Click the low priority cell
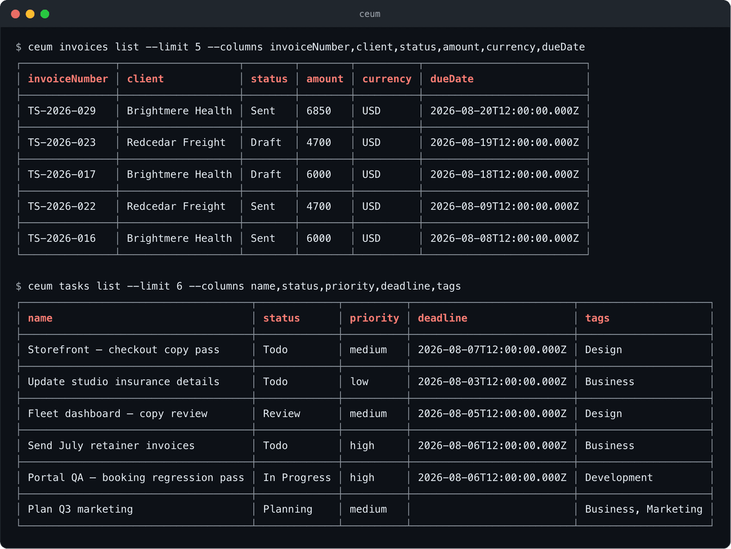The width and height of the screenshot is (731, 549). (x=359, y=382)
